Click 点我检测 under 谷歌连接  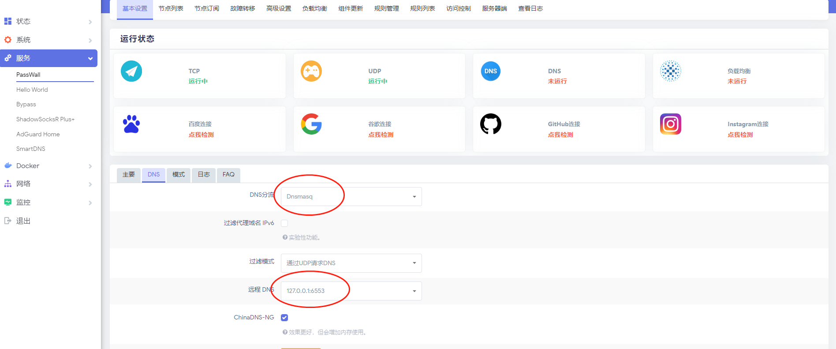(x=381, y=135)
